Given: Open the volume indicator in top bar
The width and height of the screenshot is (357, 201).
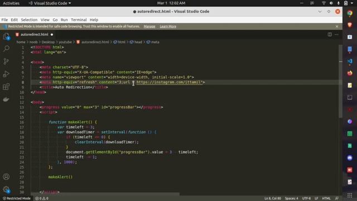Looking at the screenshot, I should [x=331, y=3].
